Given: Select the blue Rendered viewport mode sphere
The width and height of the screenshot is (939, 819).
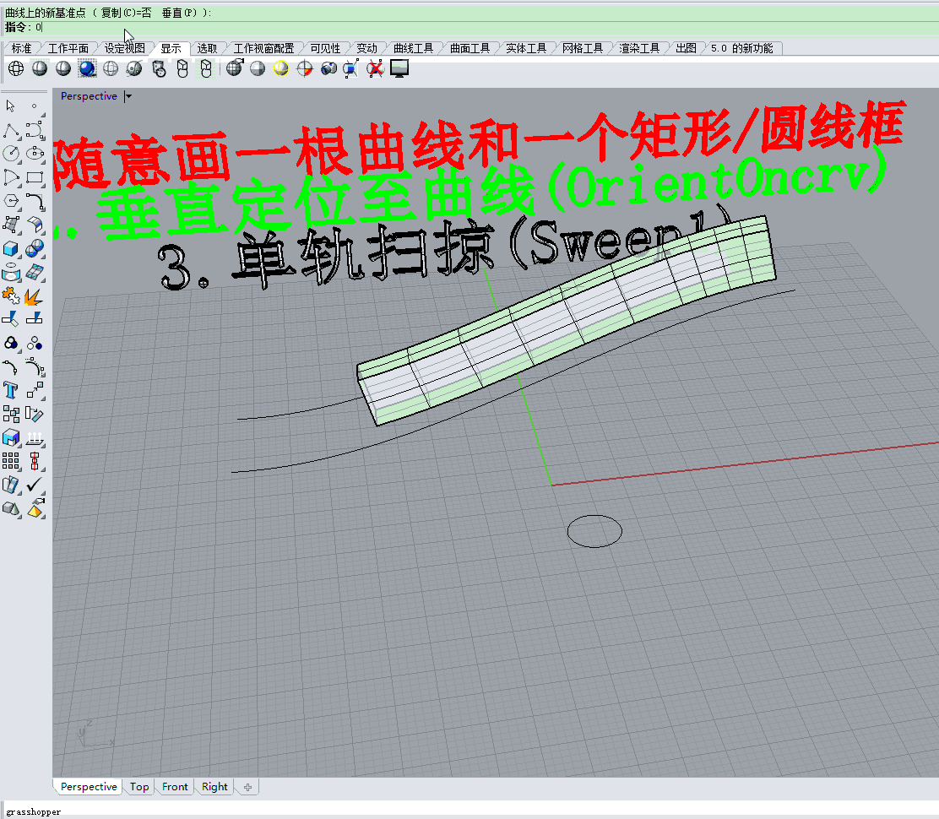Looking at the screenshot, I should click(87, 68).
